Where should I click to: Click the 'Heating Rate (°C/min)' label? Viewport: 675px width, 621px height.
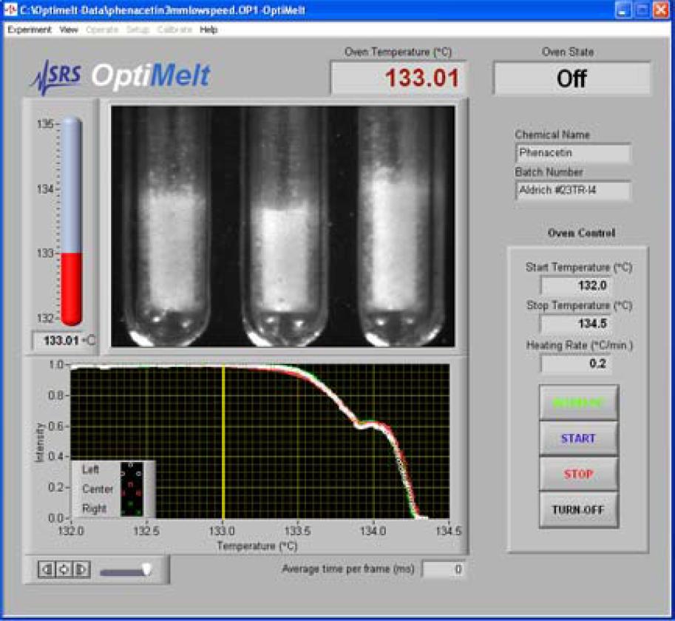click(580, 345)
